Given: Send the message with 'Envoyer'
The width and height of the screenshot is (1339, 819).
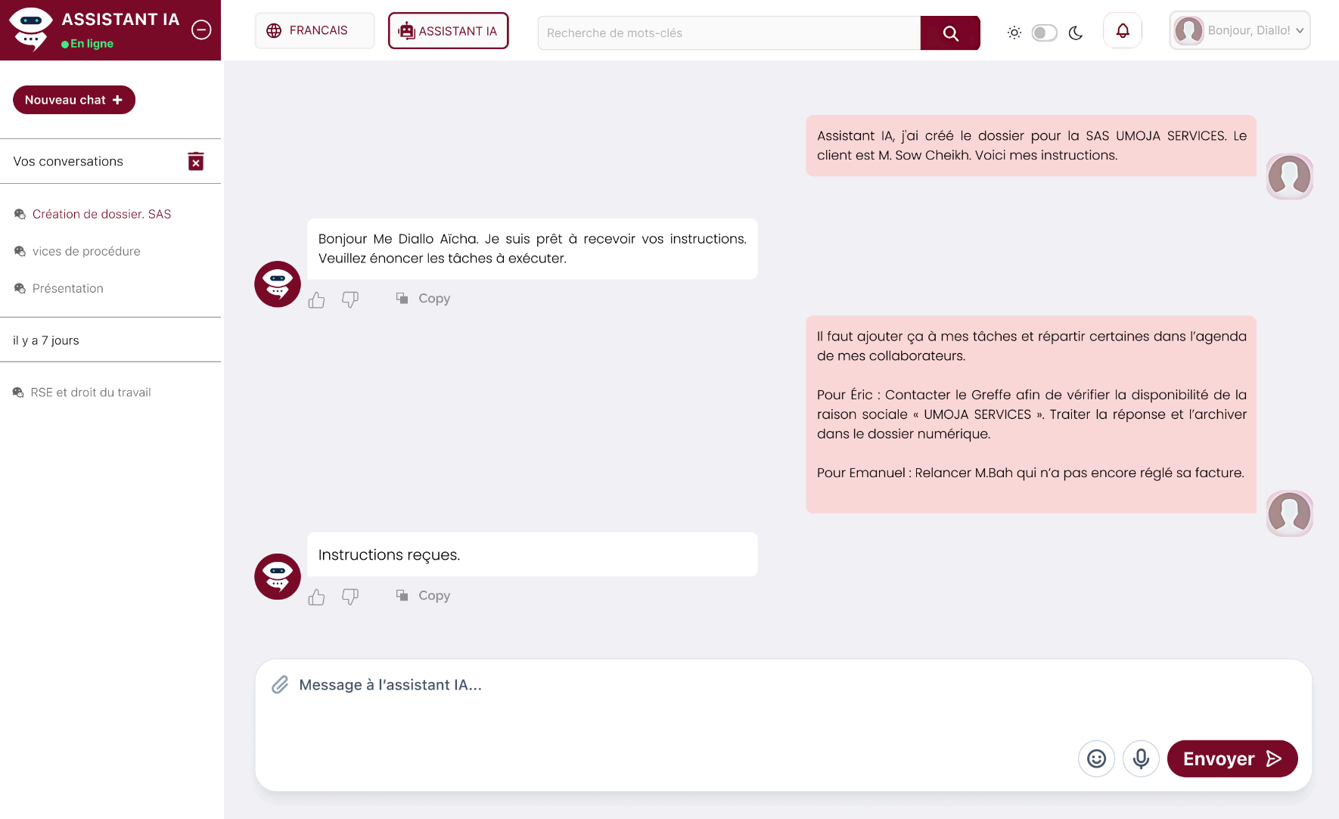Looking at the screenshot, I should click(1232, 759).
